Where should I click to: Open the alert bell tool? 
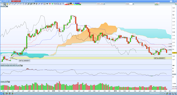coord(7,4)
